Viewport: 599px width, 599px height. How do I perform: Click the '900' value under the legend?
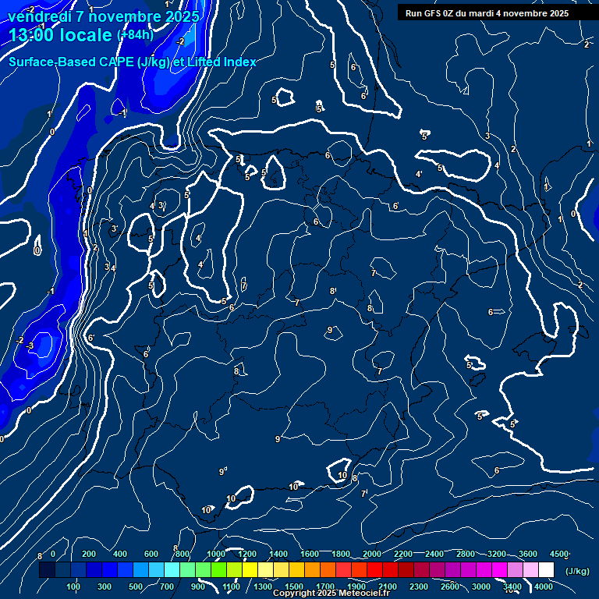[x=198, y=587]
